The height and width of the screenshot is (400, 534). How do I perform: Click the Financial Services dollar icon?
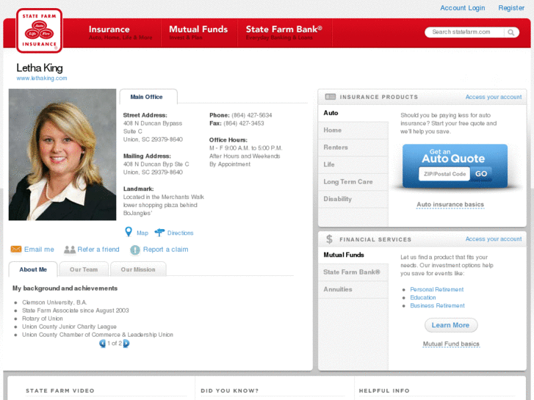[329, 239]
